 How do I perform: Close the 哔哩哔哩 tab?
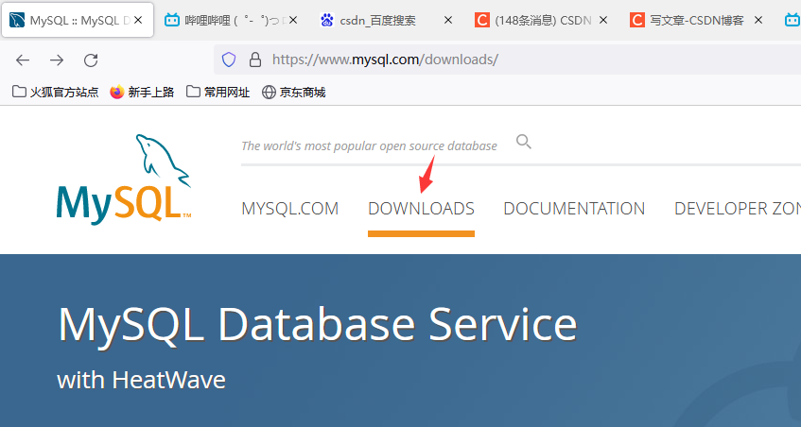tap(293, 21)
